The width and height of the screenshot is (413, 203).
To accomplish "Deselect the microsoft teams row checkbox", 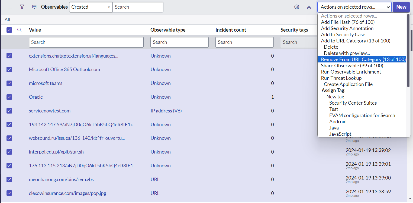I will click(x=9, y=83).
